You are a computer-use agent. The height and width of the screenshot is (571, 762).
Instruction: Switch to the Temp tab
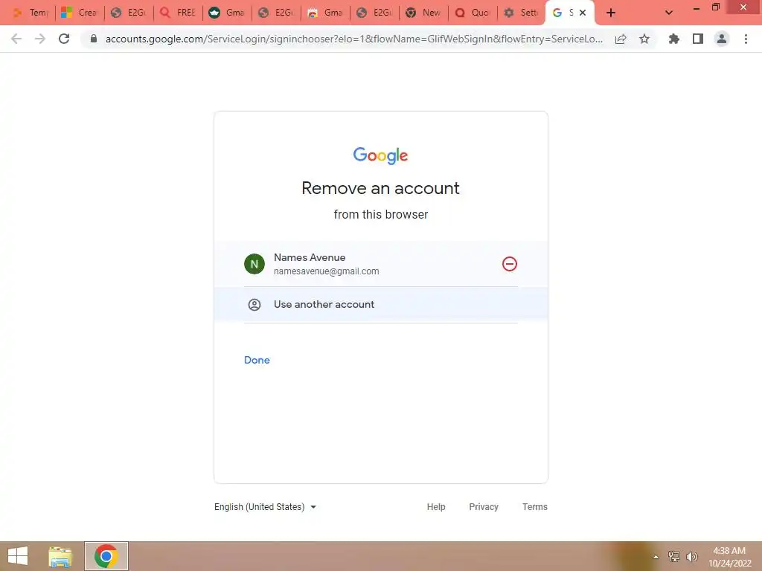[x=31, y=13]
